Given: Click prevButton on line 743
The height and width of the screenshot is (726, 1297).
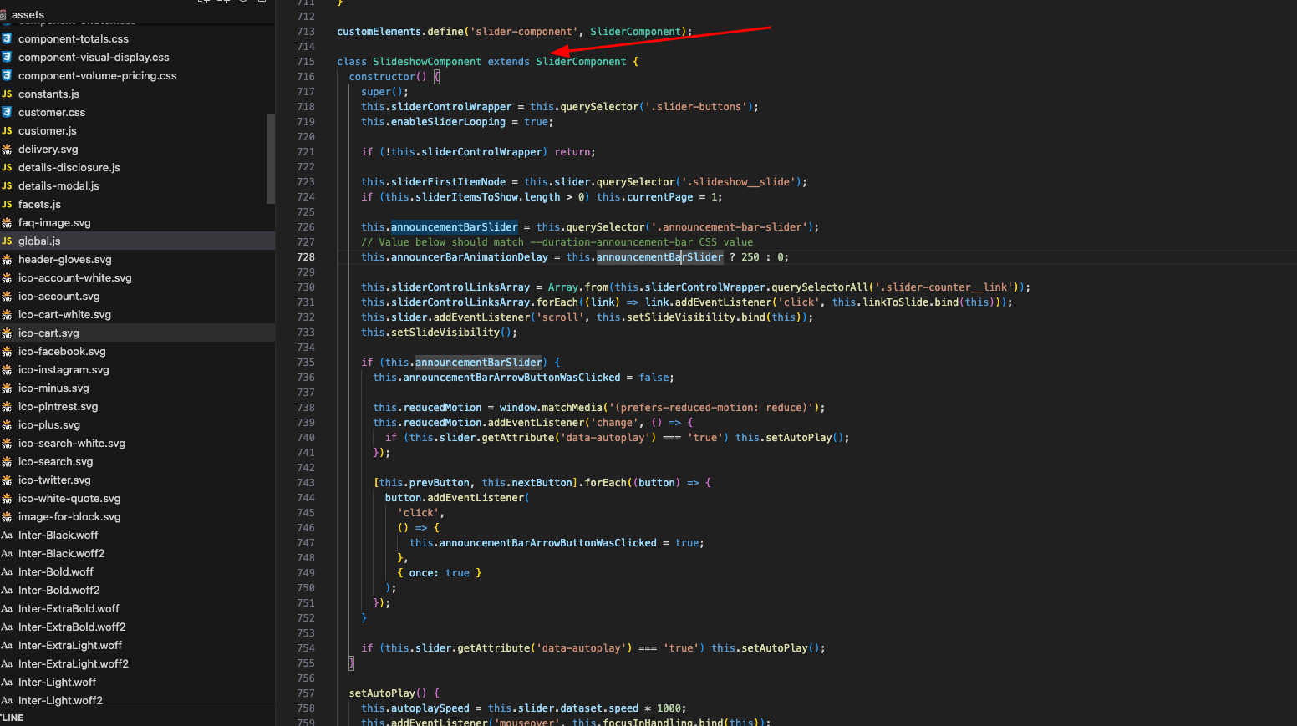Looking at the screenshot, I should (x=440, y=483).
